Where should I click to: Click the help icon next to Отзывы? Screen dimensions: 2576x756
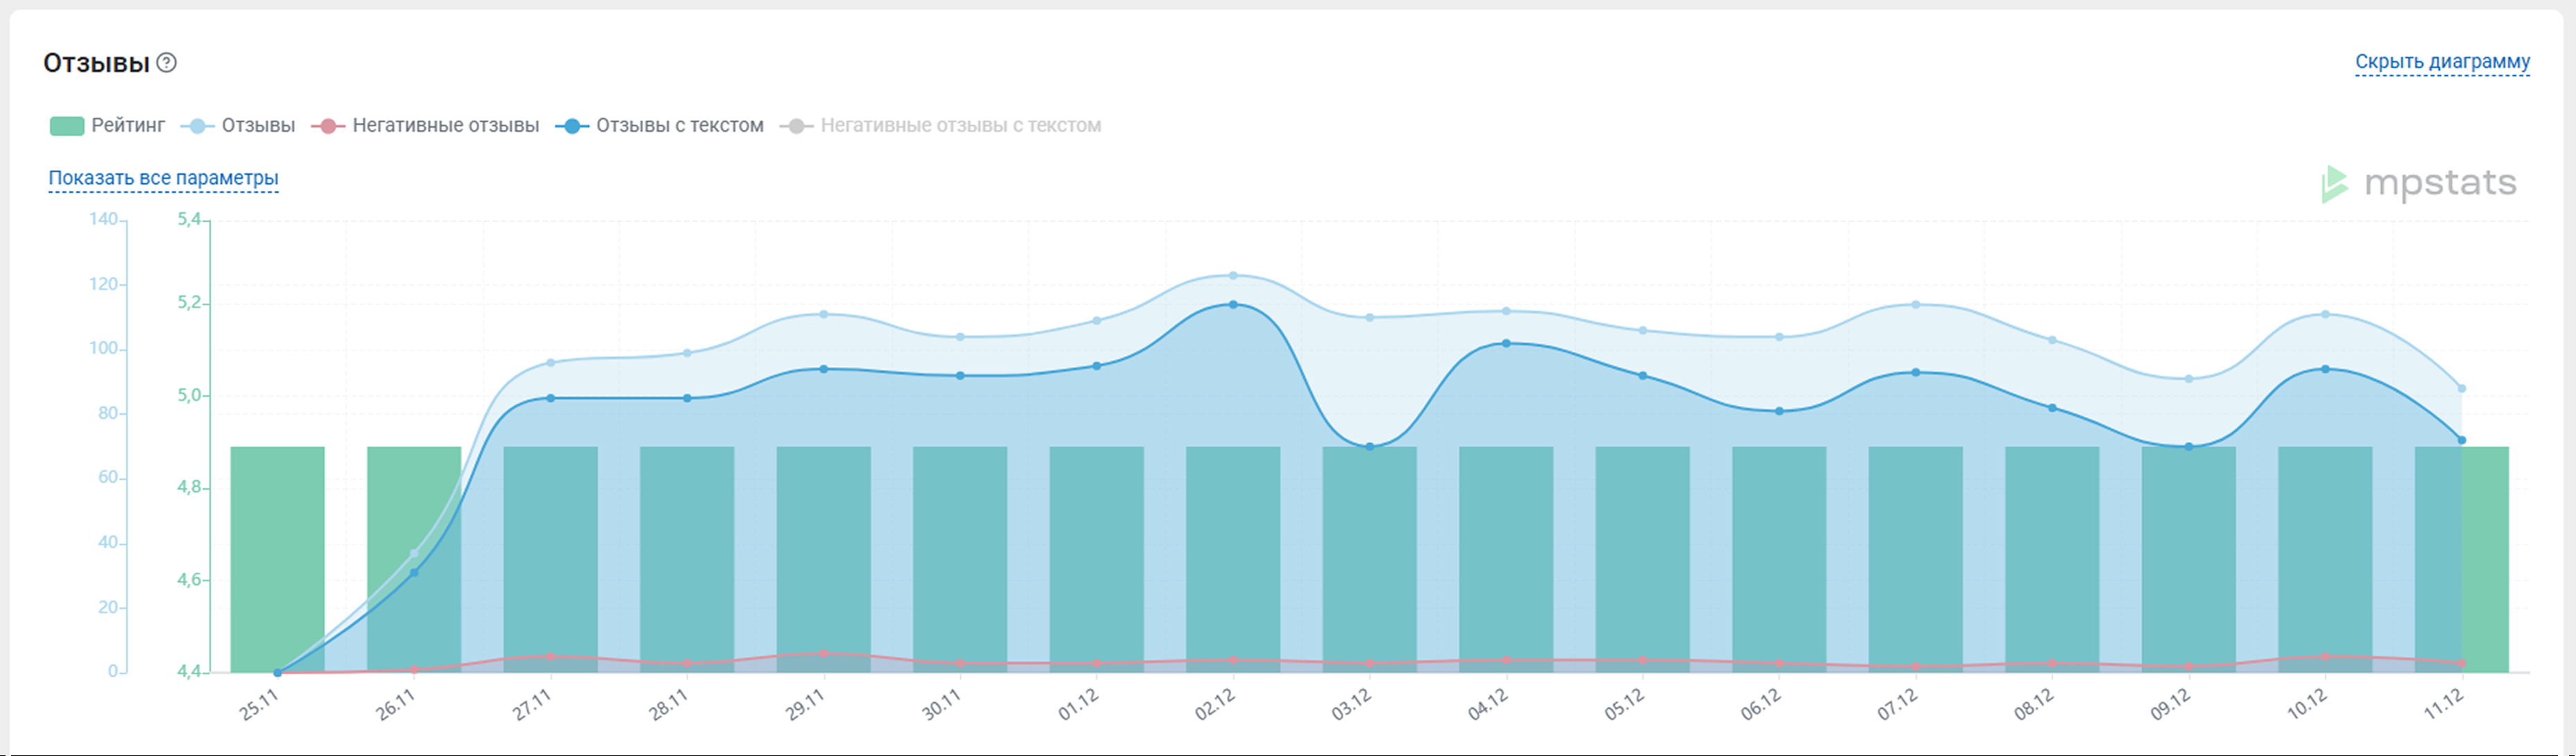[167, 63]
